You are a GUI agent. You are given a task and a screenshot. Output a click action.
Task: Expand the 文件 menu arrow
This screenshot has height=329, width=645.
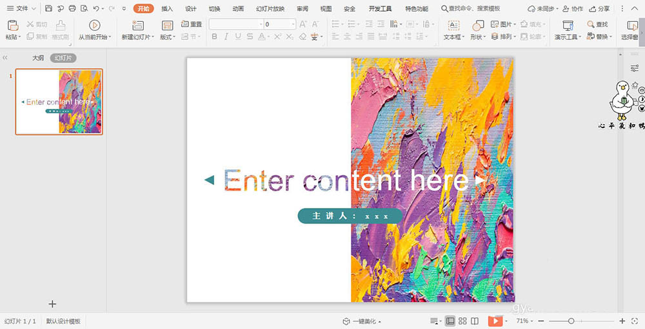[x=34, y=8]
